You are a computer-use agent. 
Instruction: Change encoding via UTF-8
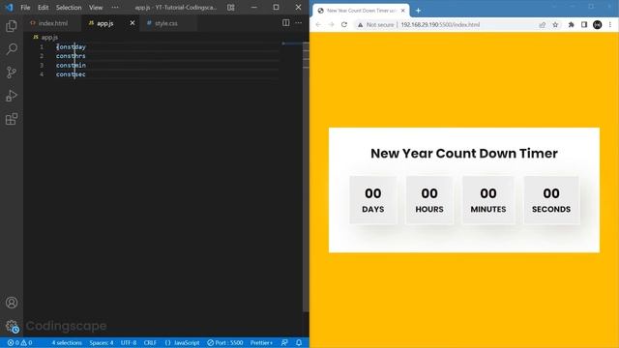[x=129, y=342]
